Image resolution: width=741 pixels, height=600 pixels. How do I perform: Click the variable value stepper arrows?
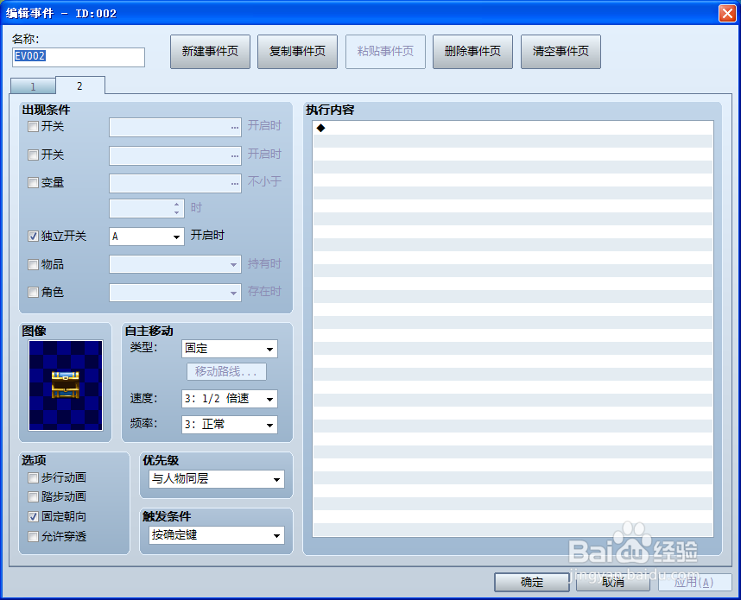(177, 208)
